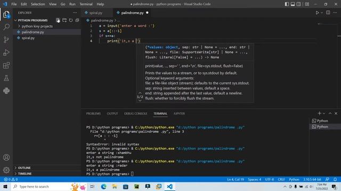Switch to Problems panel tab

93,114
